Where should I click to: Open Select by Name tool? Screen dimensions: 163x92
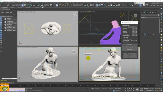25,5
